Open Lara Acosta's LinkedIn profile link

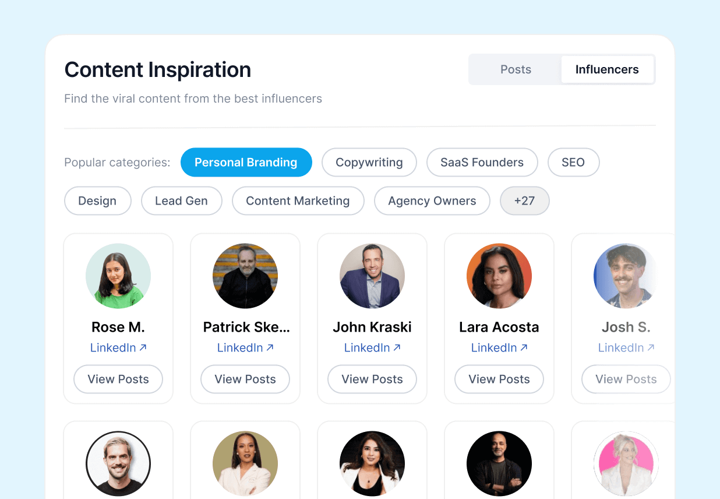[494, 348]
